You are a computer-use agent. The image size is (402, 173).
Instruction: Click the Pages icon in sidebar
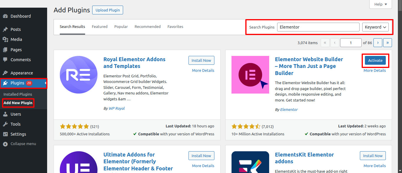[5, 50]
